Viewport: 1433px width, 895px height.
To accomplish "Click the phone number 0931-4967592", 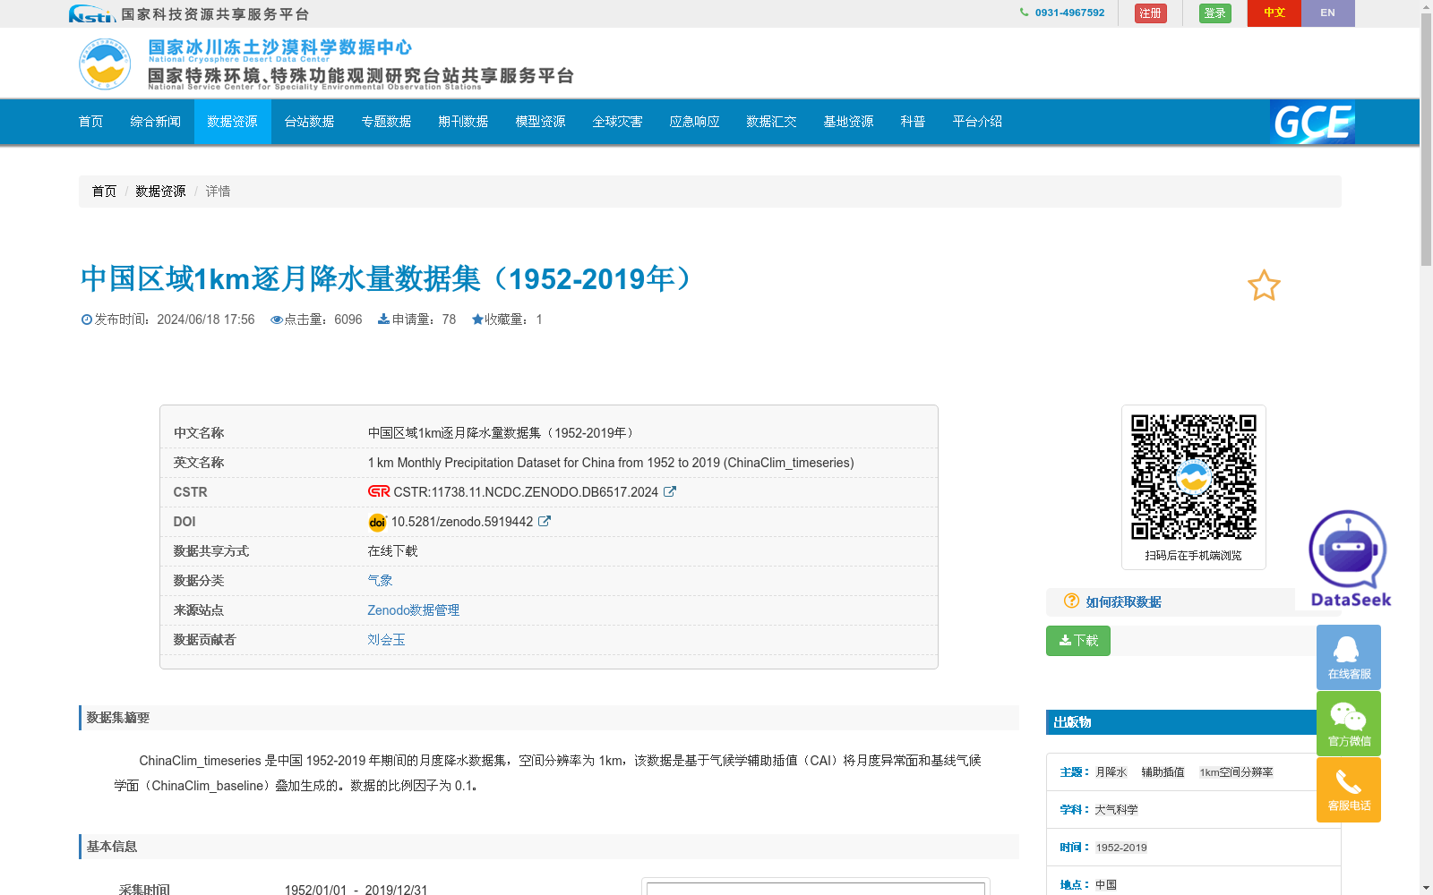I will pos(1069,13).
